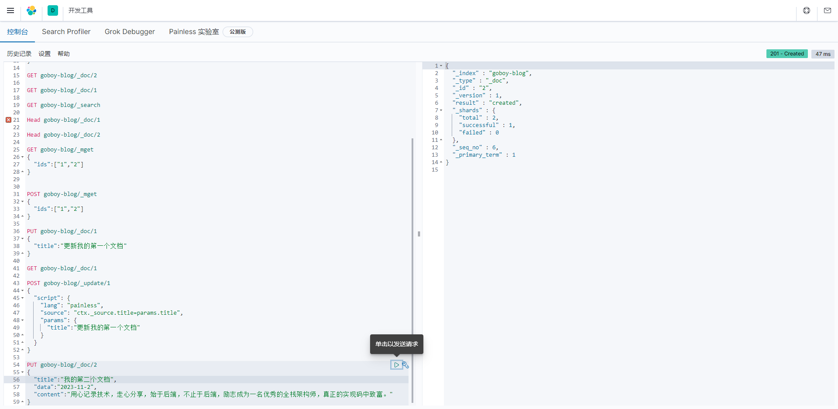Collapse the params block on line 48

[x=23, y=320]
